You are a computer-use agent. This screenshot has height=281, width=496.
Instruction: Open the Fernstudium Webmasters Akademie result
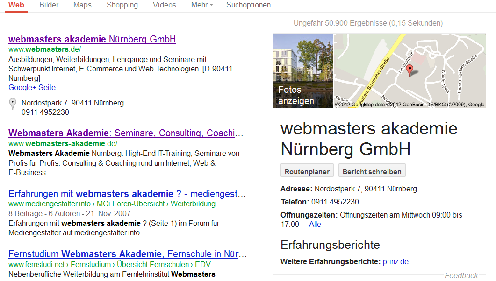128,254
